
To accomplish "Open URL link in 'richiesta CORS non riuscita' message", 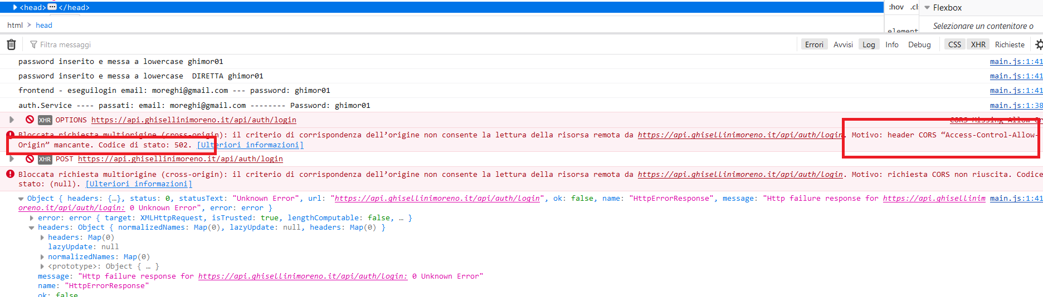I will (740, 174).
